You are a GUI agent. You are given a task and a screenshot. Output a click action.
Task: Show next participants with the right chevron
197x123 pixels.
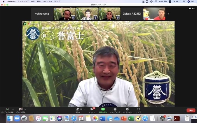(x=168, y=14)
